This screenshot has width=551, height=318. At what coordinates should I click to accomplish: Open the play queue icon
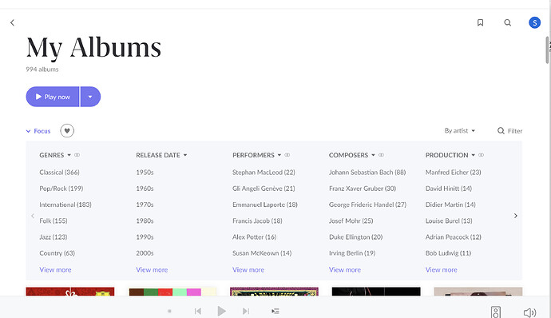point(275,311)
